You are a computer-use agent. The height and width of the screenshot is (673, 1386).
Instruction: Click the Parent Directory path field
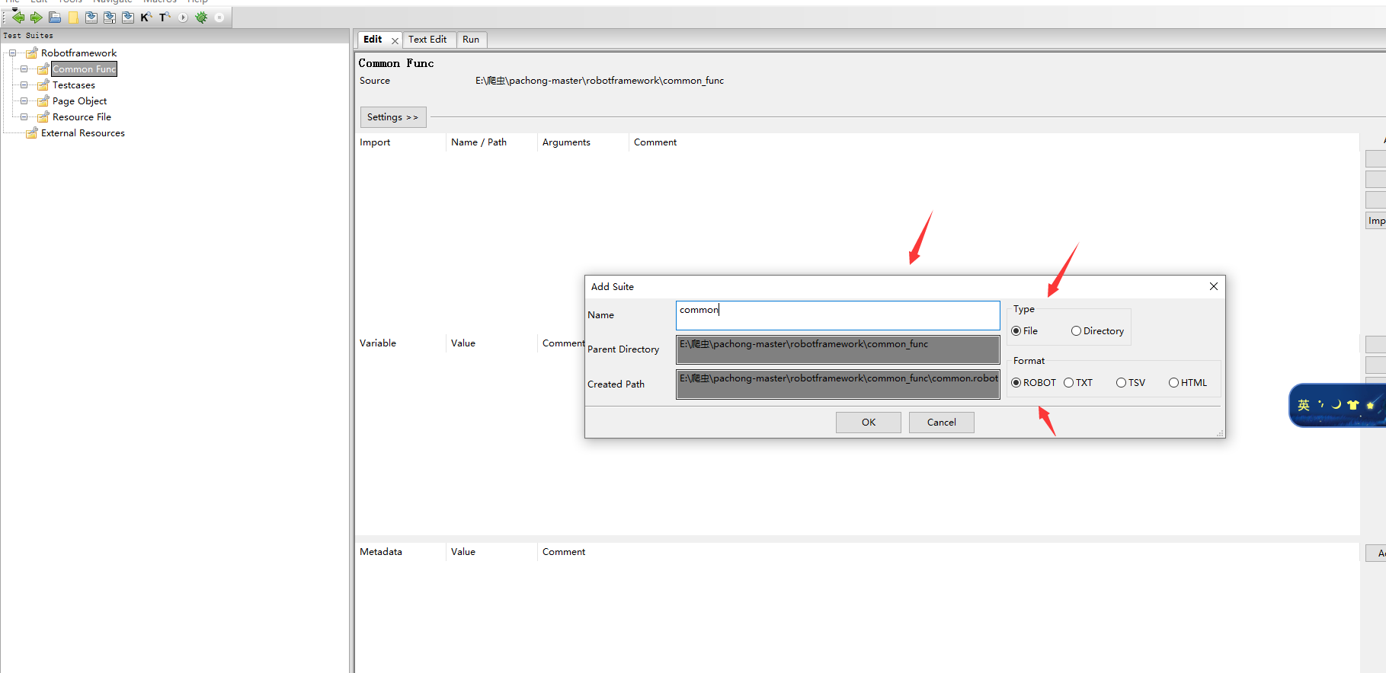pos(837,349)
